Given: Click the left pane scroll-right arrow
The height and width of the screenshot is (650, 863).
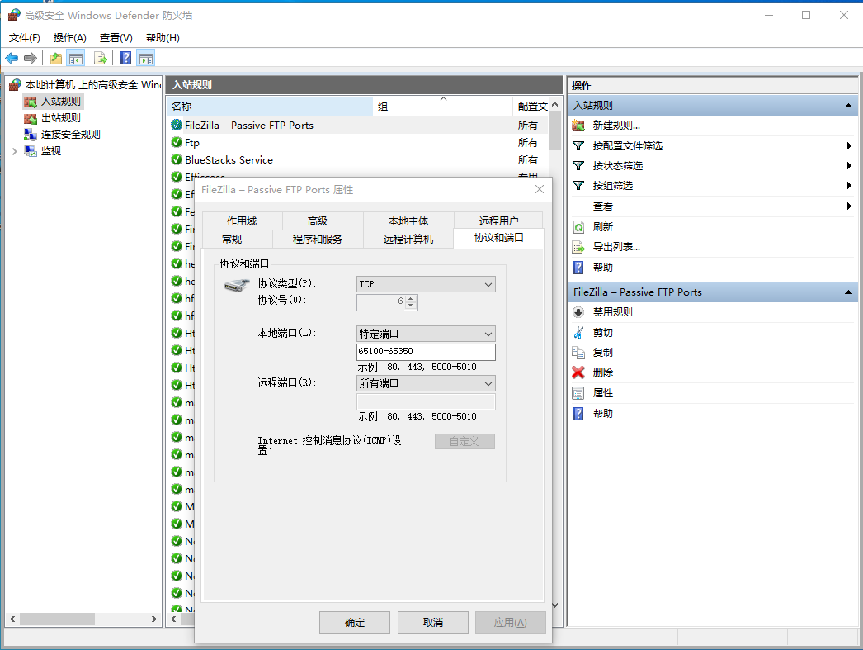Looking at the screenshot, I should (x=154, y=619).
